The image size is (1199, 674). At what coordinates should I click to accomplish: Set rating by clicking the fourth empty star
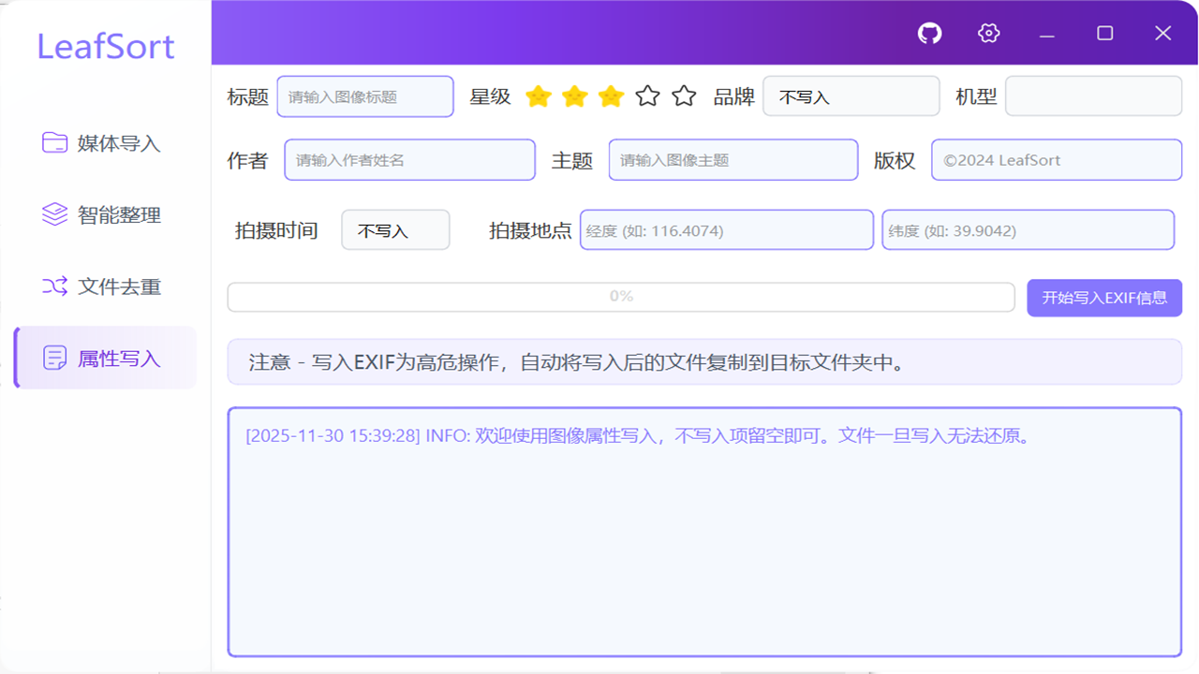coord(647,95)
